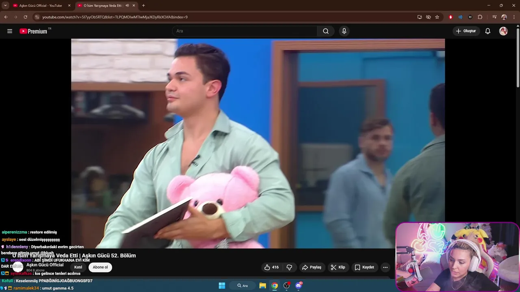
Task: Click the webcam overlay thumbnail
Action: click(x=457, y=257)
